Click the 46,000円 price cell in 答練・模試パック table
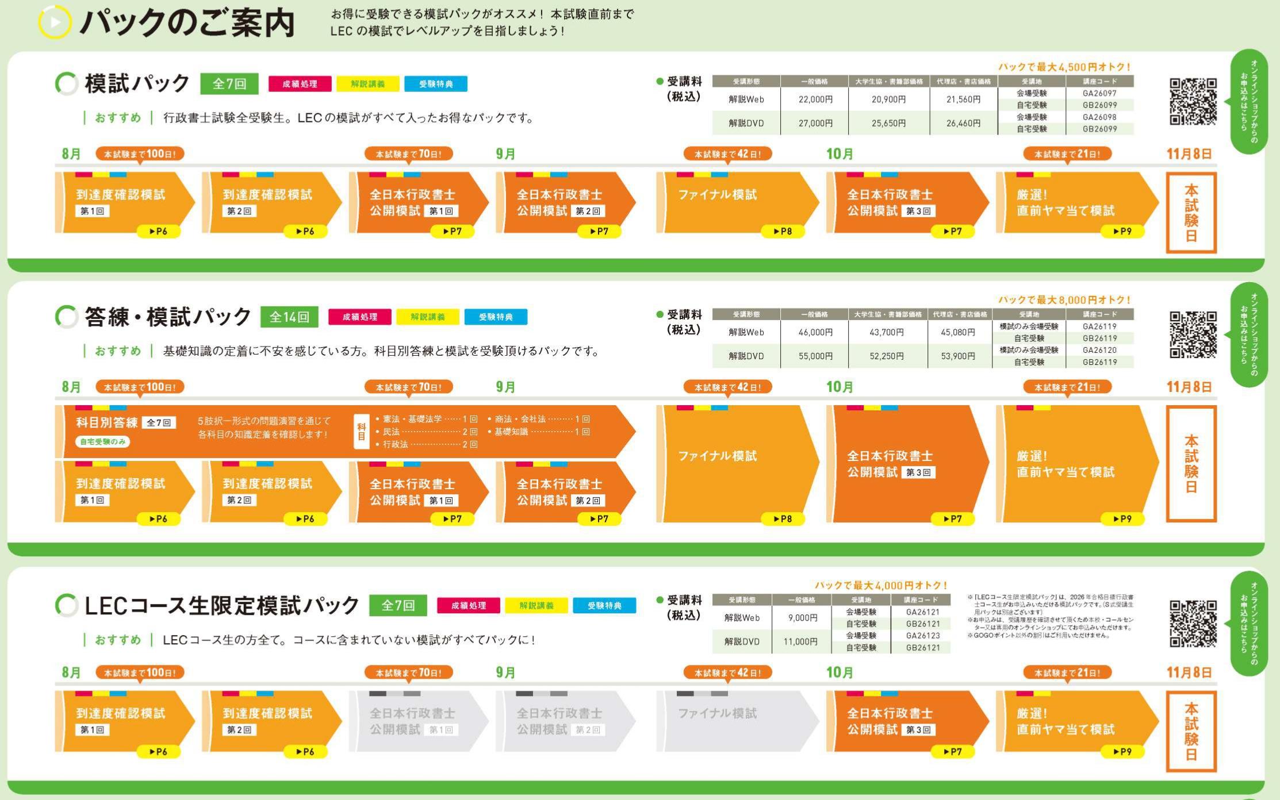Screen dimensions: 1280x800 click(815, 332)
